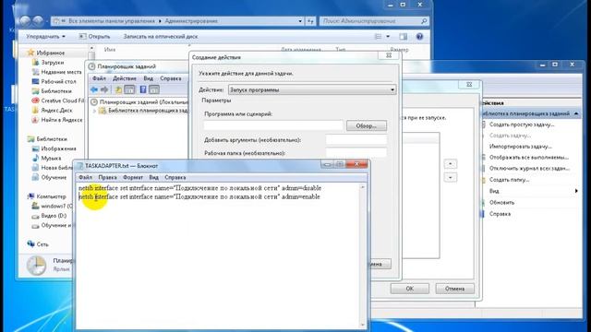The width and height of the screenshot is (591, 332).
Task: Open Действие menu in Task Scheduler
Action: [x=125, y=78]
